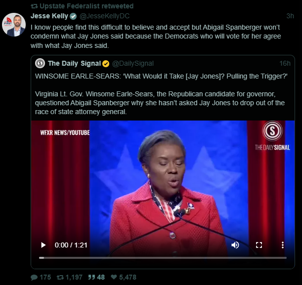Open video more options menu
302x285 pixels.
click(282, 245)
